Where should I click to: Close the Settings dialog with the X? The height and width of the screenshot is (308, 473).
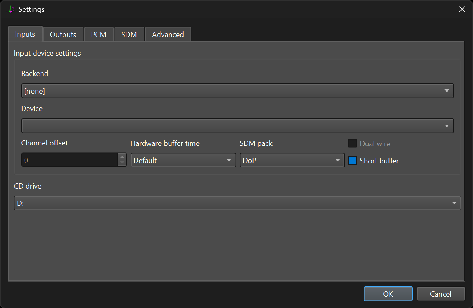coord(462,9)
